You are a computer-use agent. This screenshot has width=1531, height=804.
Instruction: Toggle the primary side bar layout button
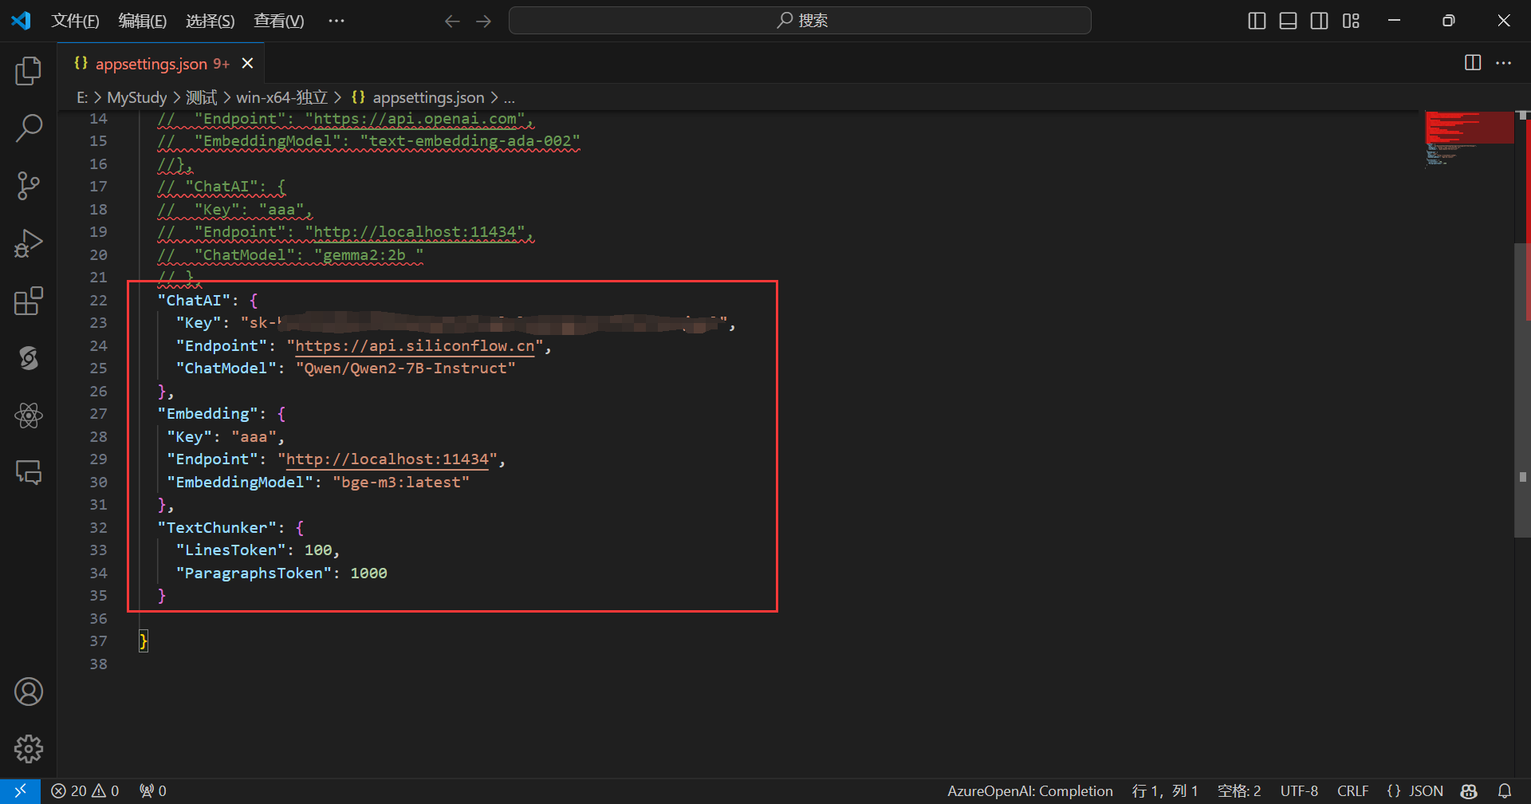[1257, 21]
